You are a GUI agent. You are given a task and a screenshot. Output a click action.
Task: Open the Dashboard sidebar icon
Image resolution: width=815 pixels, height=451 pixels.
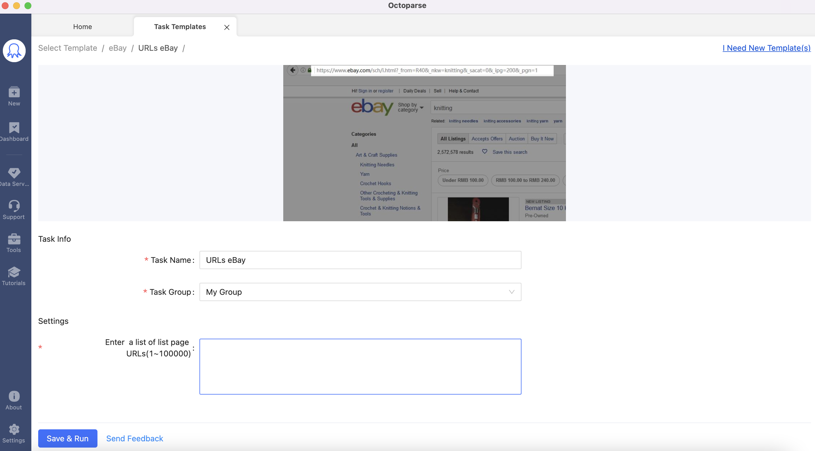(14, 132)
